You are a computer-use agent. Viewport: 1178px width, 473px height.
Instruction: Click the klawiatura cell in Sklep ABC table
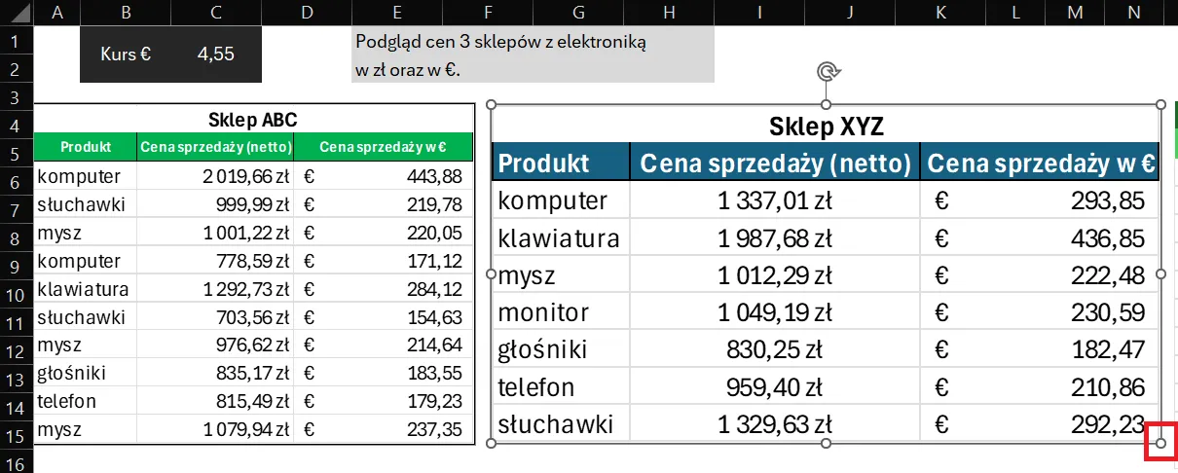pyautogui.click(x=84, y=289)
